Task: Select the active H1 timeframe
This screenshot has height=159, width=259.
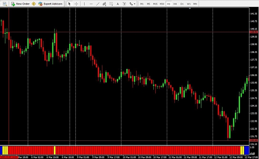Action: (169, 4)
